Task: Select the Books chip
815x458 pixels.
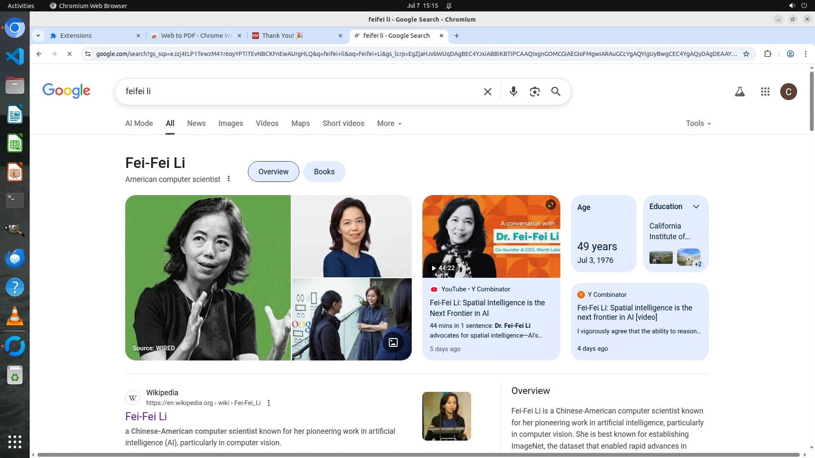Action: click(x=324, y=172)
